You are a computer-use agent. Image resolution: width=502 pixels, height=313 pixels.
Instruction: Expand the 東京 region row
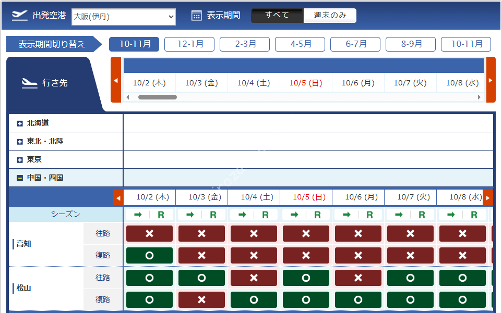click(x=20, y=160)
